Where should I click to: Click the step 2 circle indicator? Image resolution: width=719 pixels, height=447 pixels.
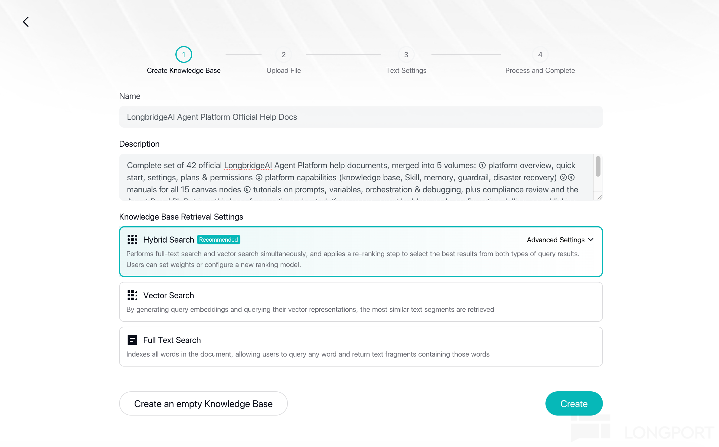[x=284, y=54]
